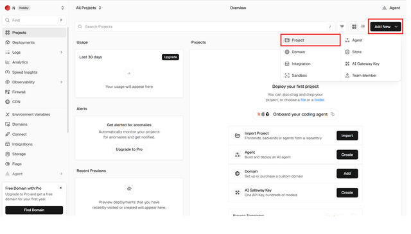Image resolution: width=411 pixels, height=234 pixels.
Task: Click the Logs sidebar icon
Action: [7, 53]
